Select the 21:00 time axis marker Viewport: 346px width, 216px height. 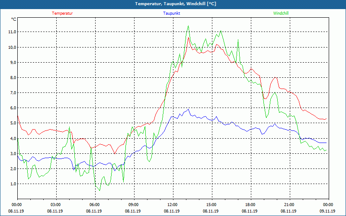289,204
